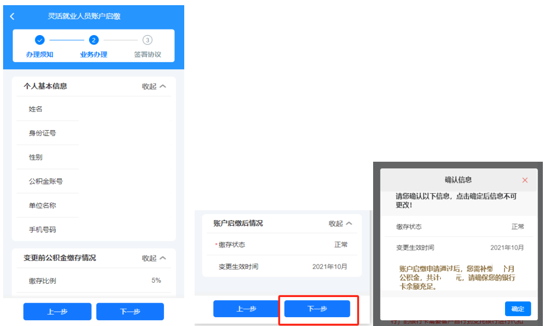Go to the 签署协议 step label

pyautogui.click(x=147, y=54)
